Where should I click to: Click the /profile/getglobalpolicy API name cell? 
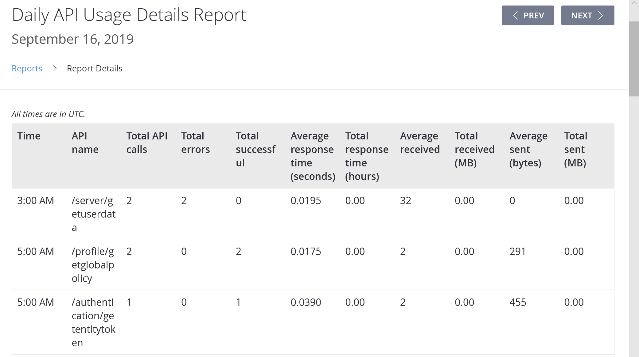pos(93,265)
